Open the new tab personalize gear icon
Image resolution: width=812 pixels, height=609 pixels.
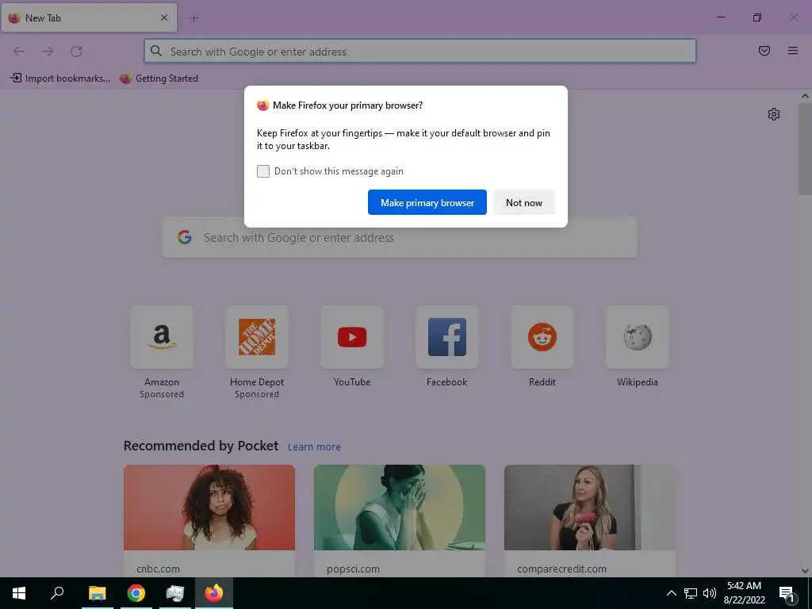coord(773,114)
